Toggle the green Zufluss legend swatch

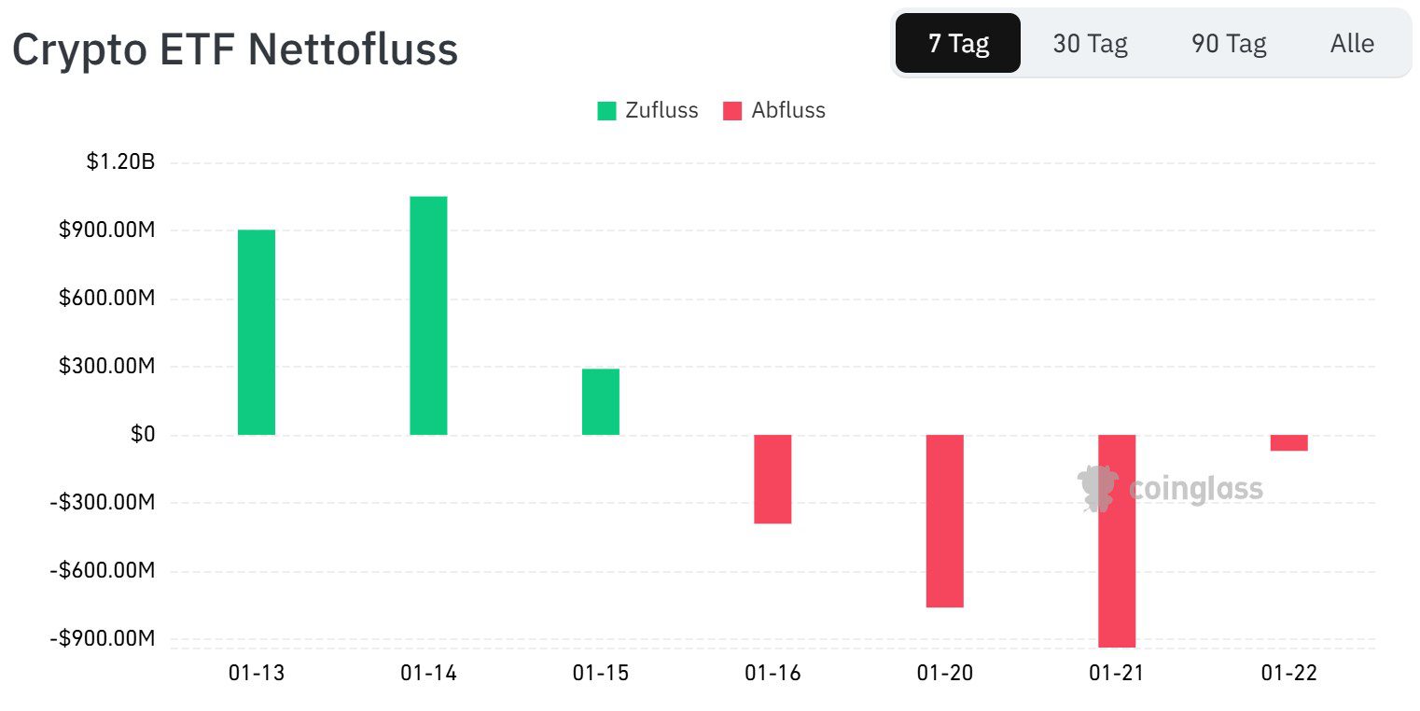607,111
